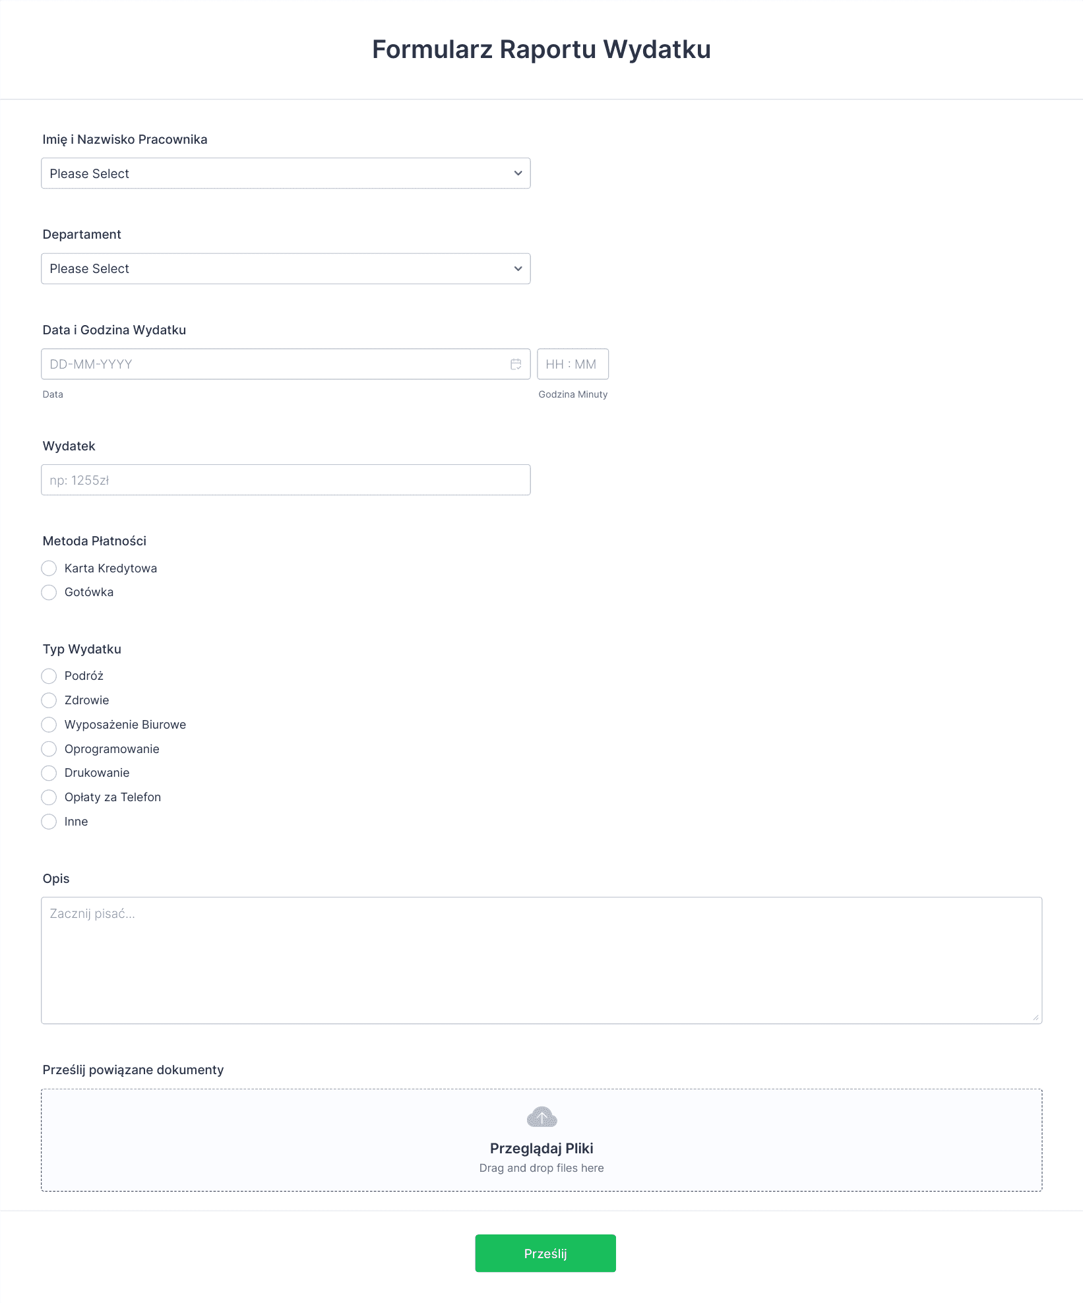1083x1303 pixels.
Task: Submit the form with Prześlij button
Action: point(545,1254)
